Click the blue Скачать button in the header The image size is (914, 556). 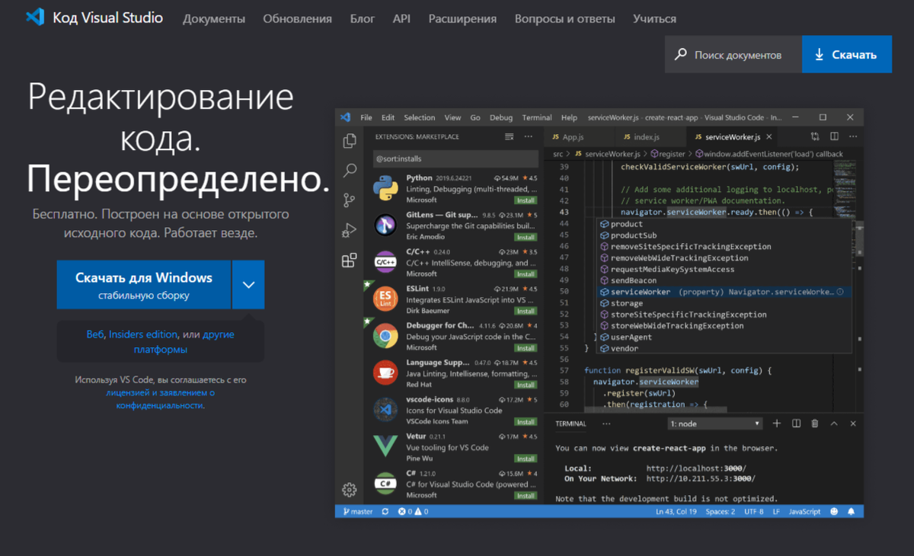click(x=847, y=54)
